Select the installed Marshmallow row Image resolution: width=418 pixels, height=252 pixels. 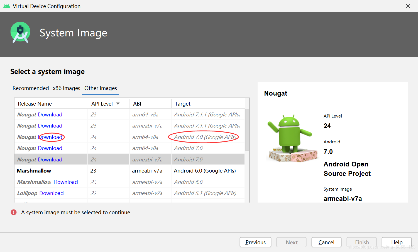[x=129, y=171]
